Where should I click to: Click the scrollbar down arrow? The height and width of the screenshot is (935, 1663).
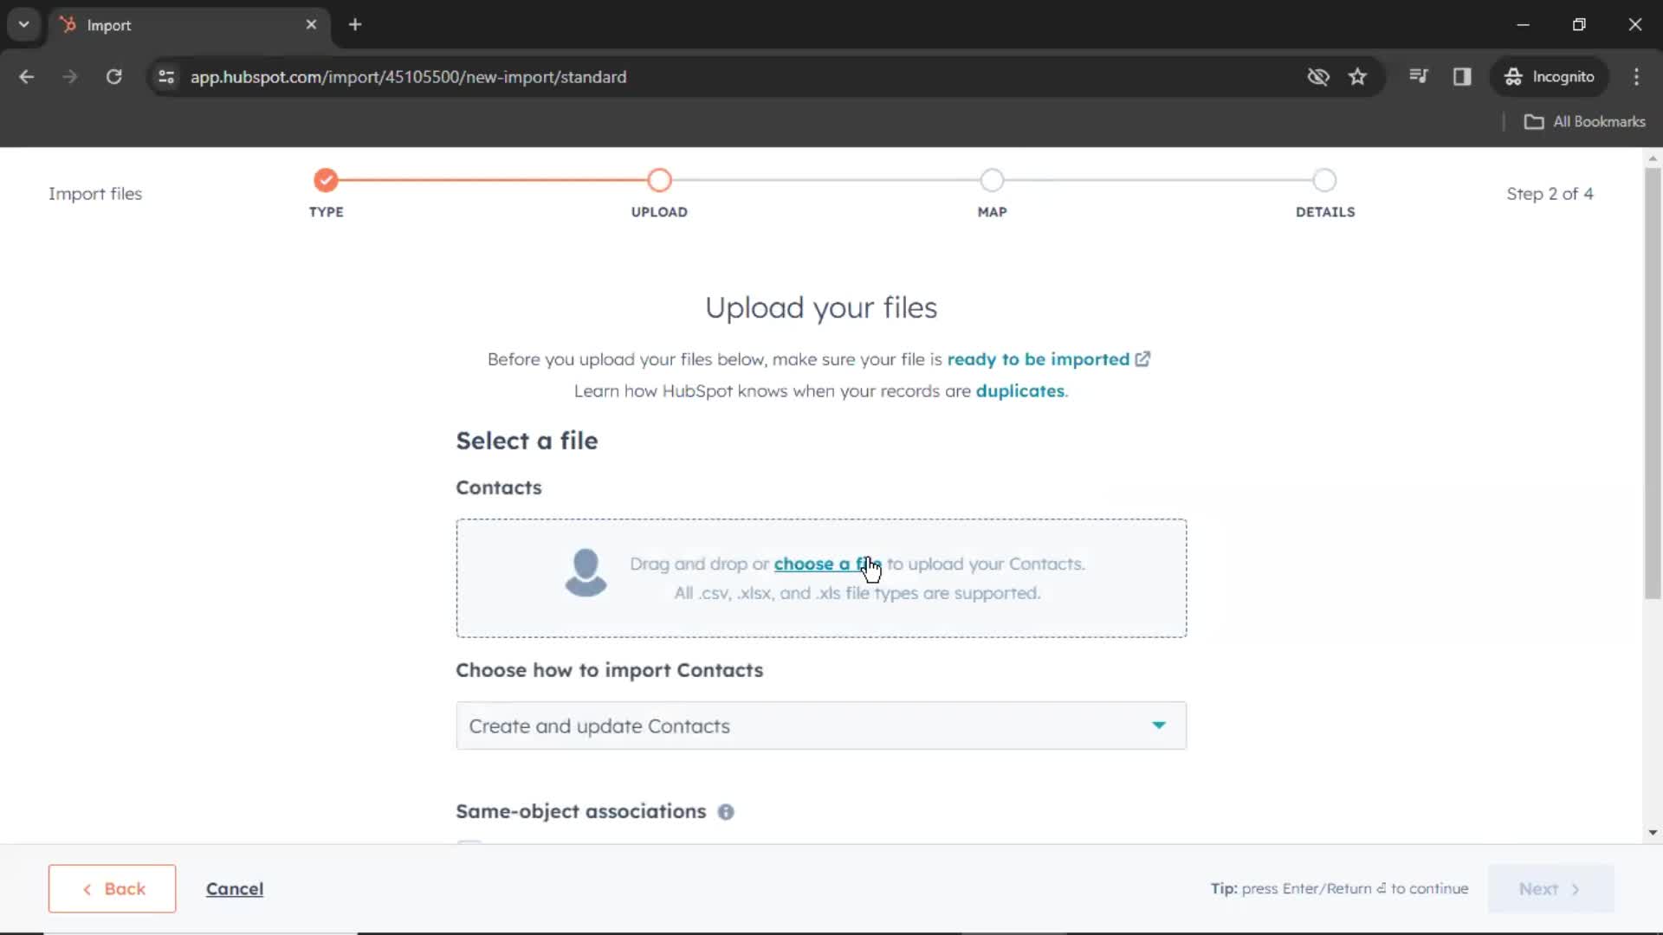1653,833
